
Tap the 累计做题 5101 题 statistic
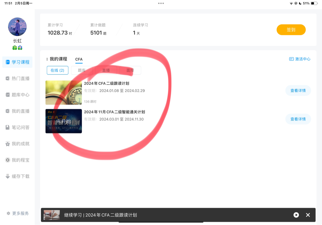click(98, 29)
